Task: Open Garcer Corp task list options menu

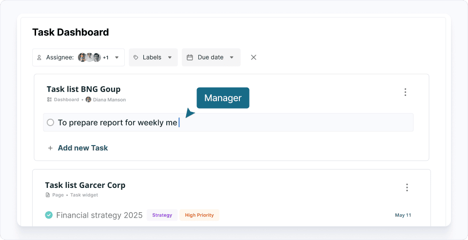Action: [407, 187]
